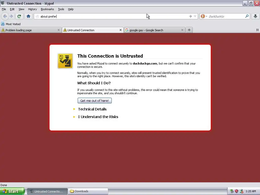Restore down the Mypal window
Screen dimensions: 260x195
tap(251, 3)
